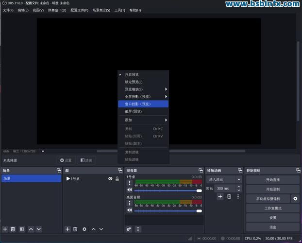The height and width of the screenshot is (243, 302).
Task: Click preview horizontal scrollbar
Action: click(171, 151)
